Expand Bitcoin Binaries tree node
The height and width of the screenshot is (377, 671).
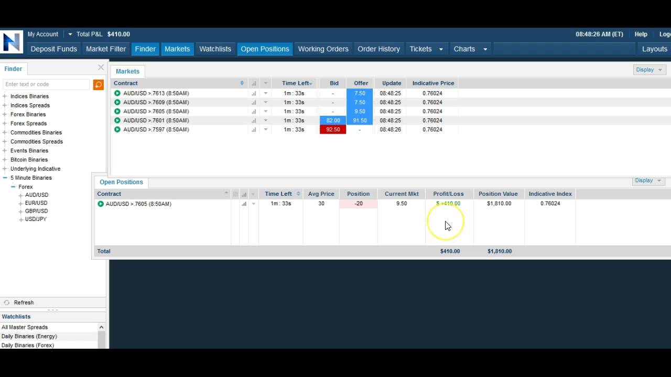(x=5, y=160)
